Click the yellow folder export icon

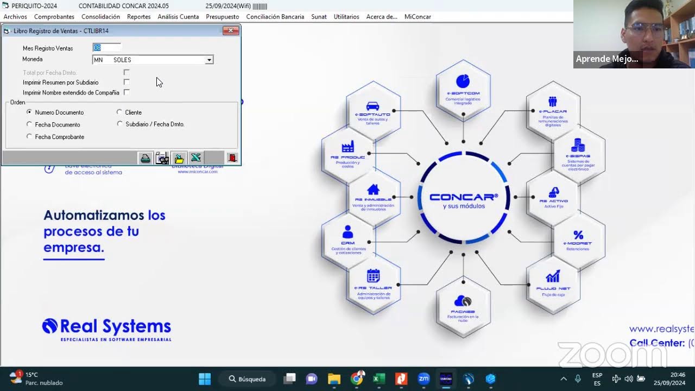(x=179, y=158)
